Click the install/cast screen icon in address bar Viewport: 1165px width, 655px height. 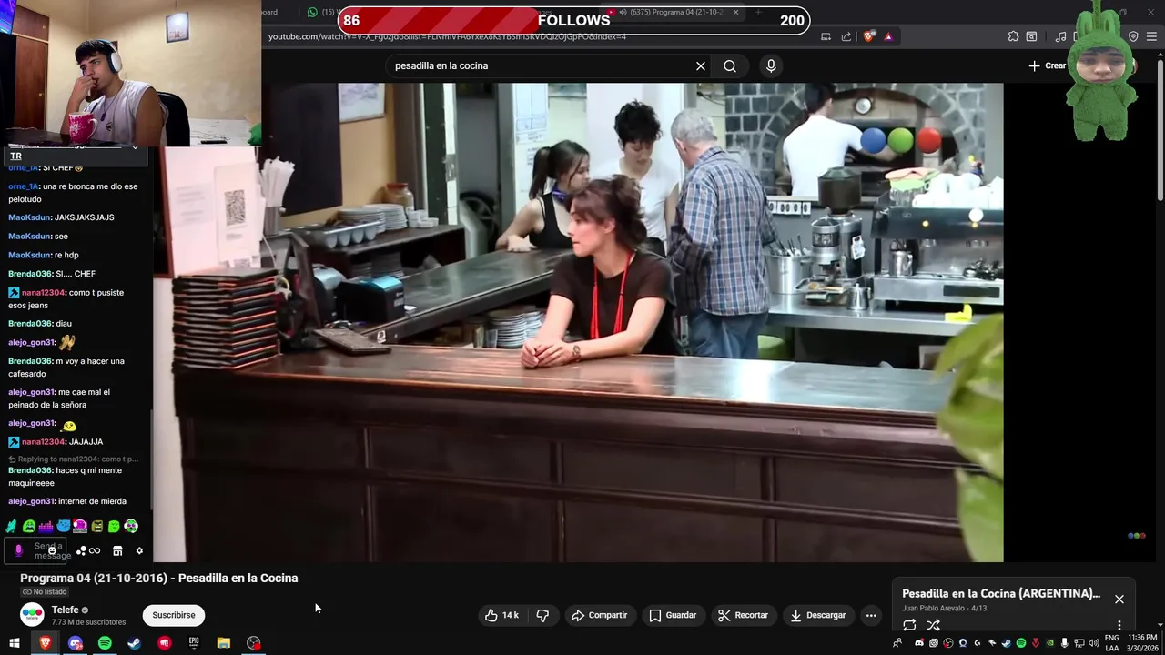pyautogui.click(x=826, y=36)
